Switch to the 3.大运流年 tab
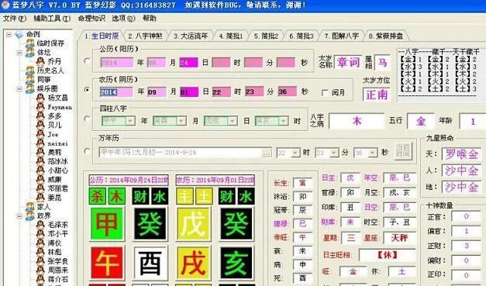Viewport: 486px width, 286px height. [191, 36]
